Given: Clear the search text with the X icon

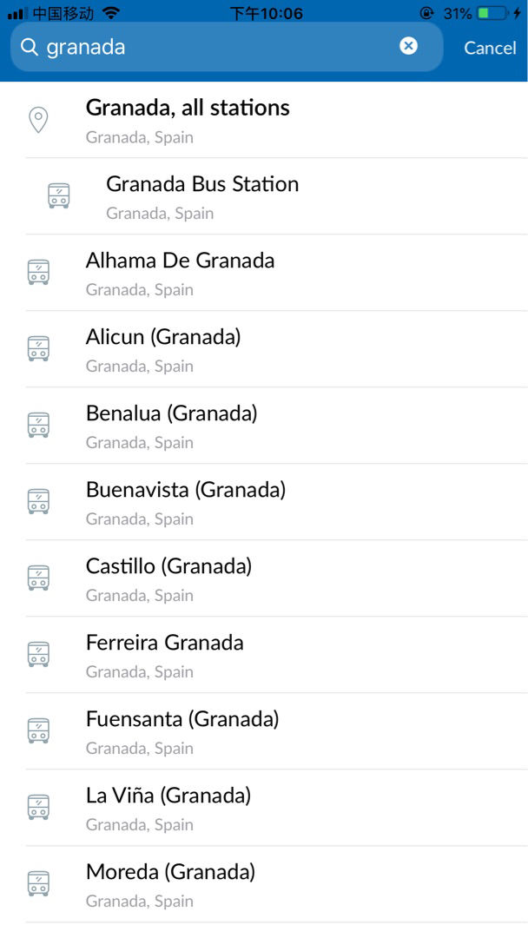Looking at the screenshot, I should [x=408, y=46].
